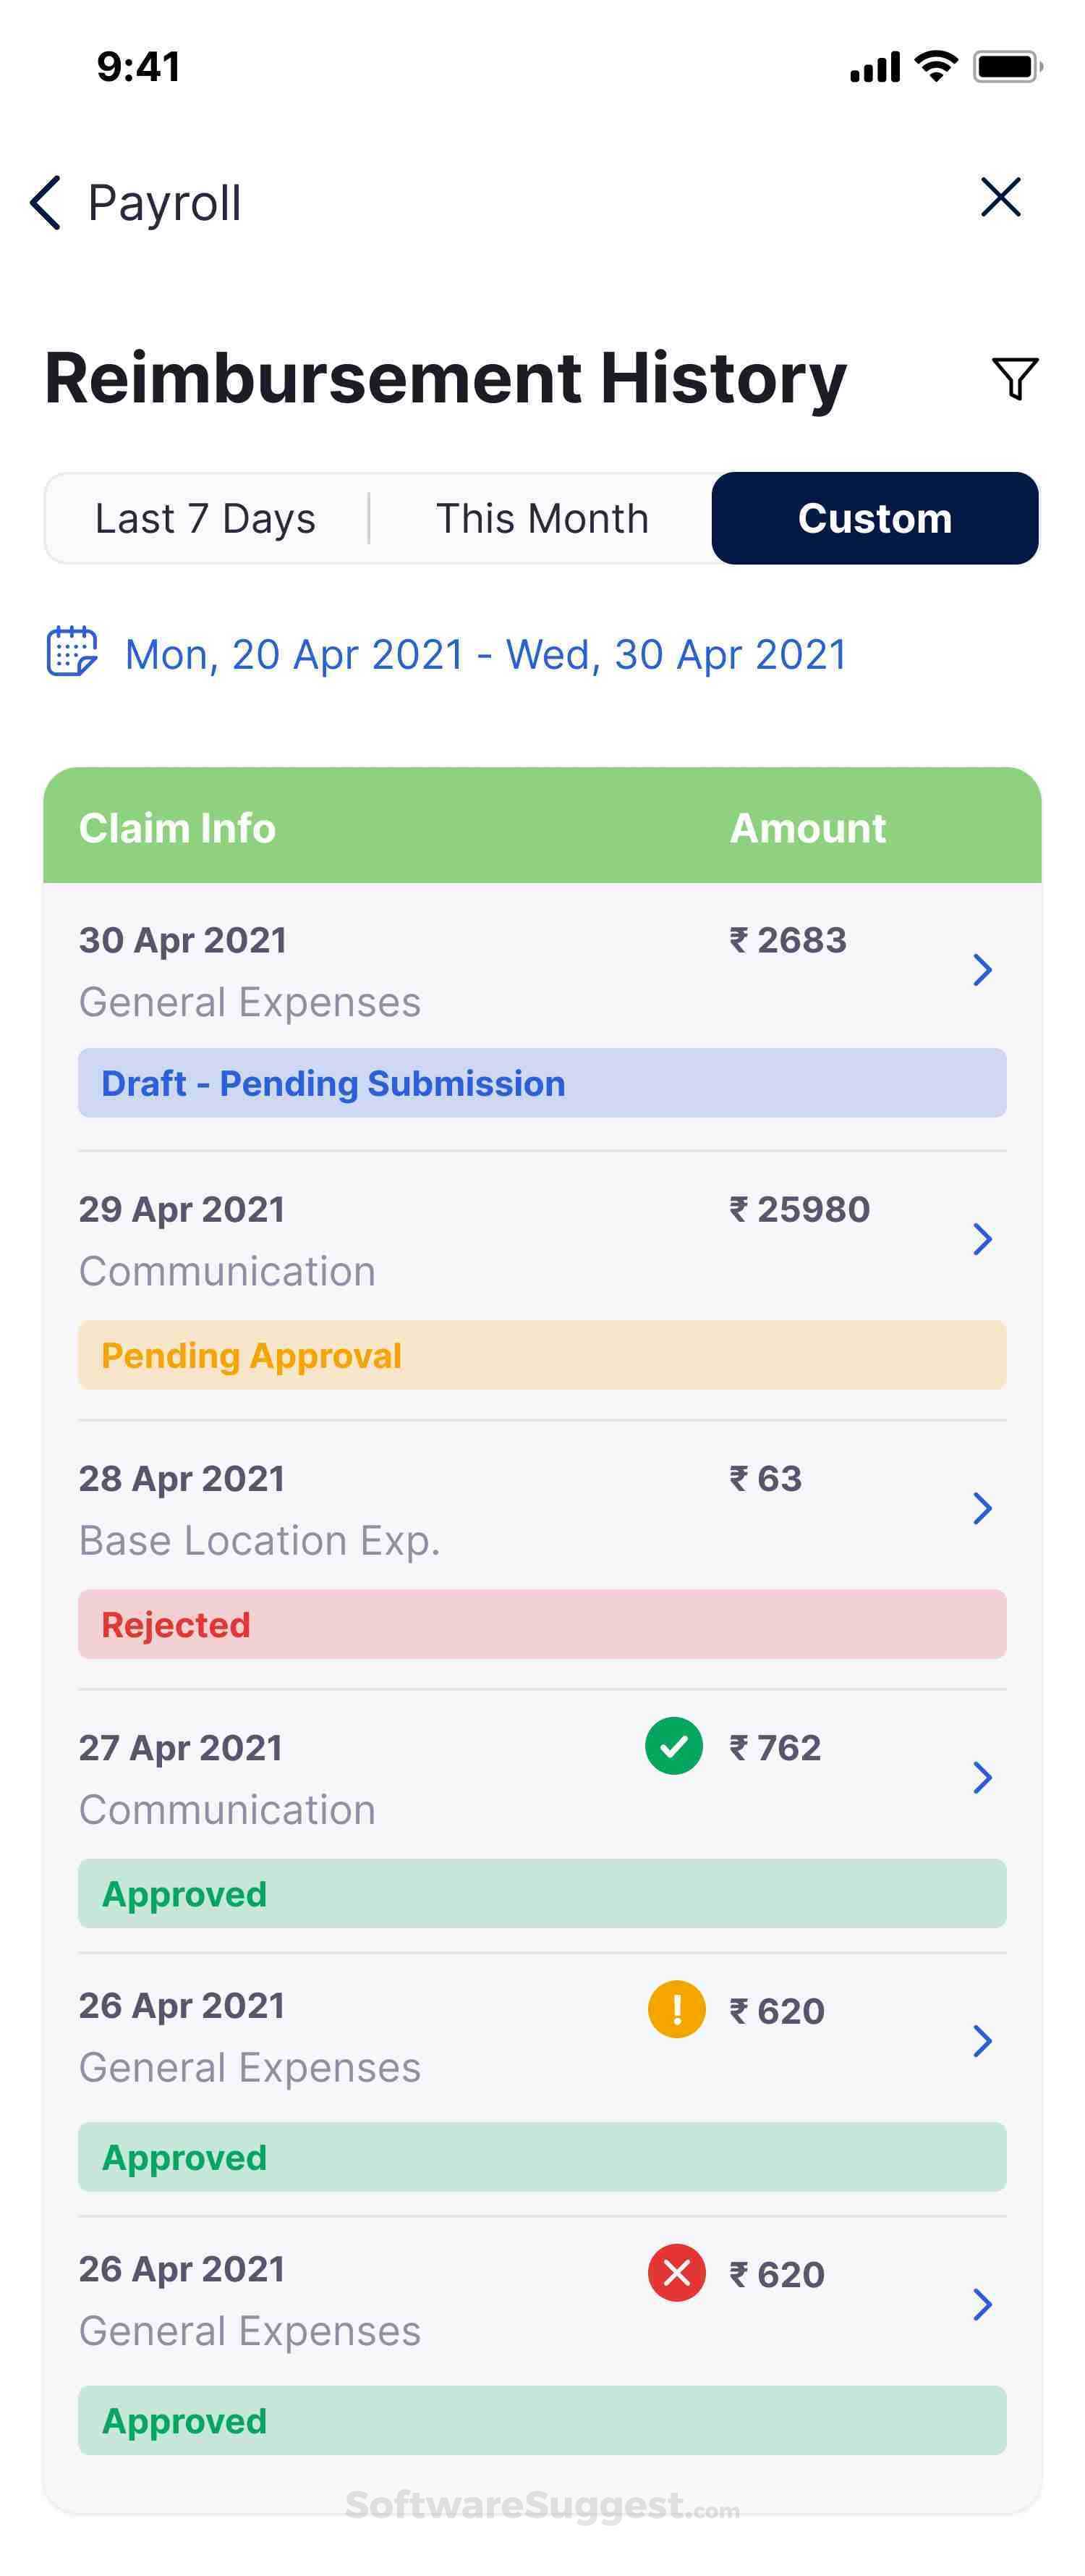Enable the This Month filter
The image size is (1085, 2576).
(x=540, y=518)
